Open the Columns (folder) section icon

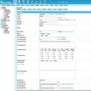click(x=24, y=2)
